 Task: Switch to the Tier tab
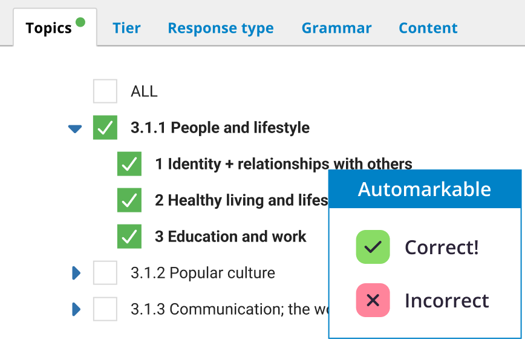pos(126,28)
